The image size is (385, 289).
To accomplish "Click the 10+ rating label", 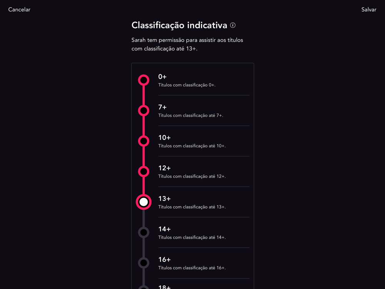I will (164, 138).
